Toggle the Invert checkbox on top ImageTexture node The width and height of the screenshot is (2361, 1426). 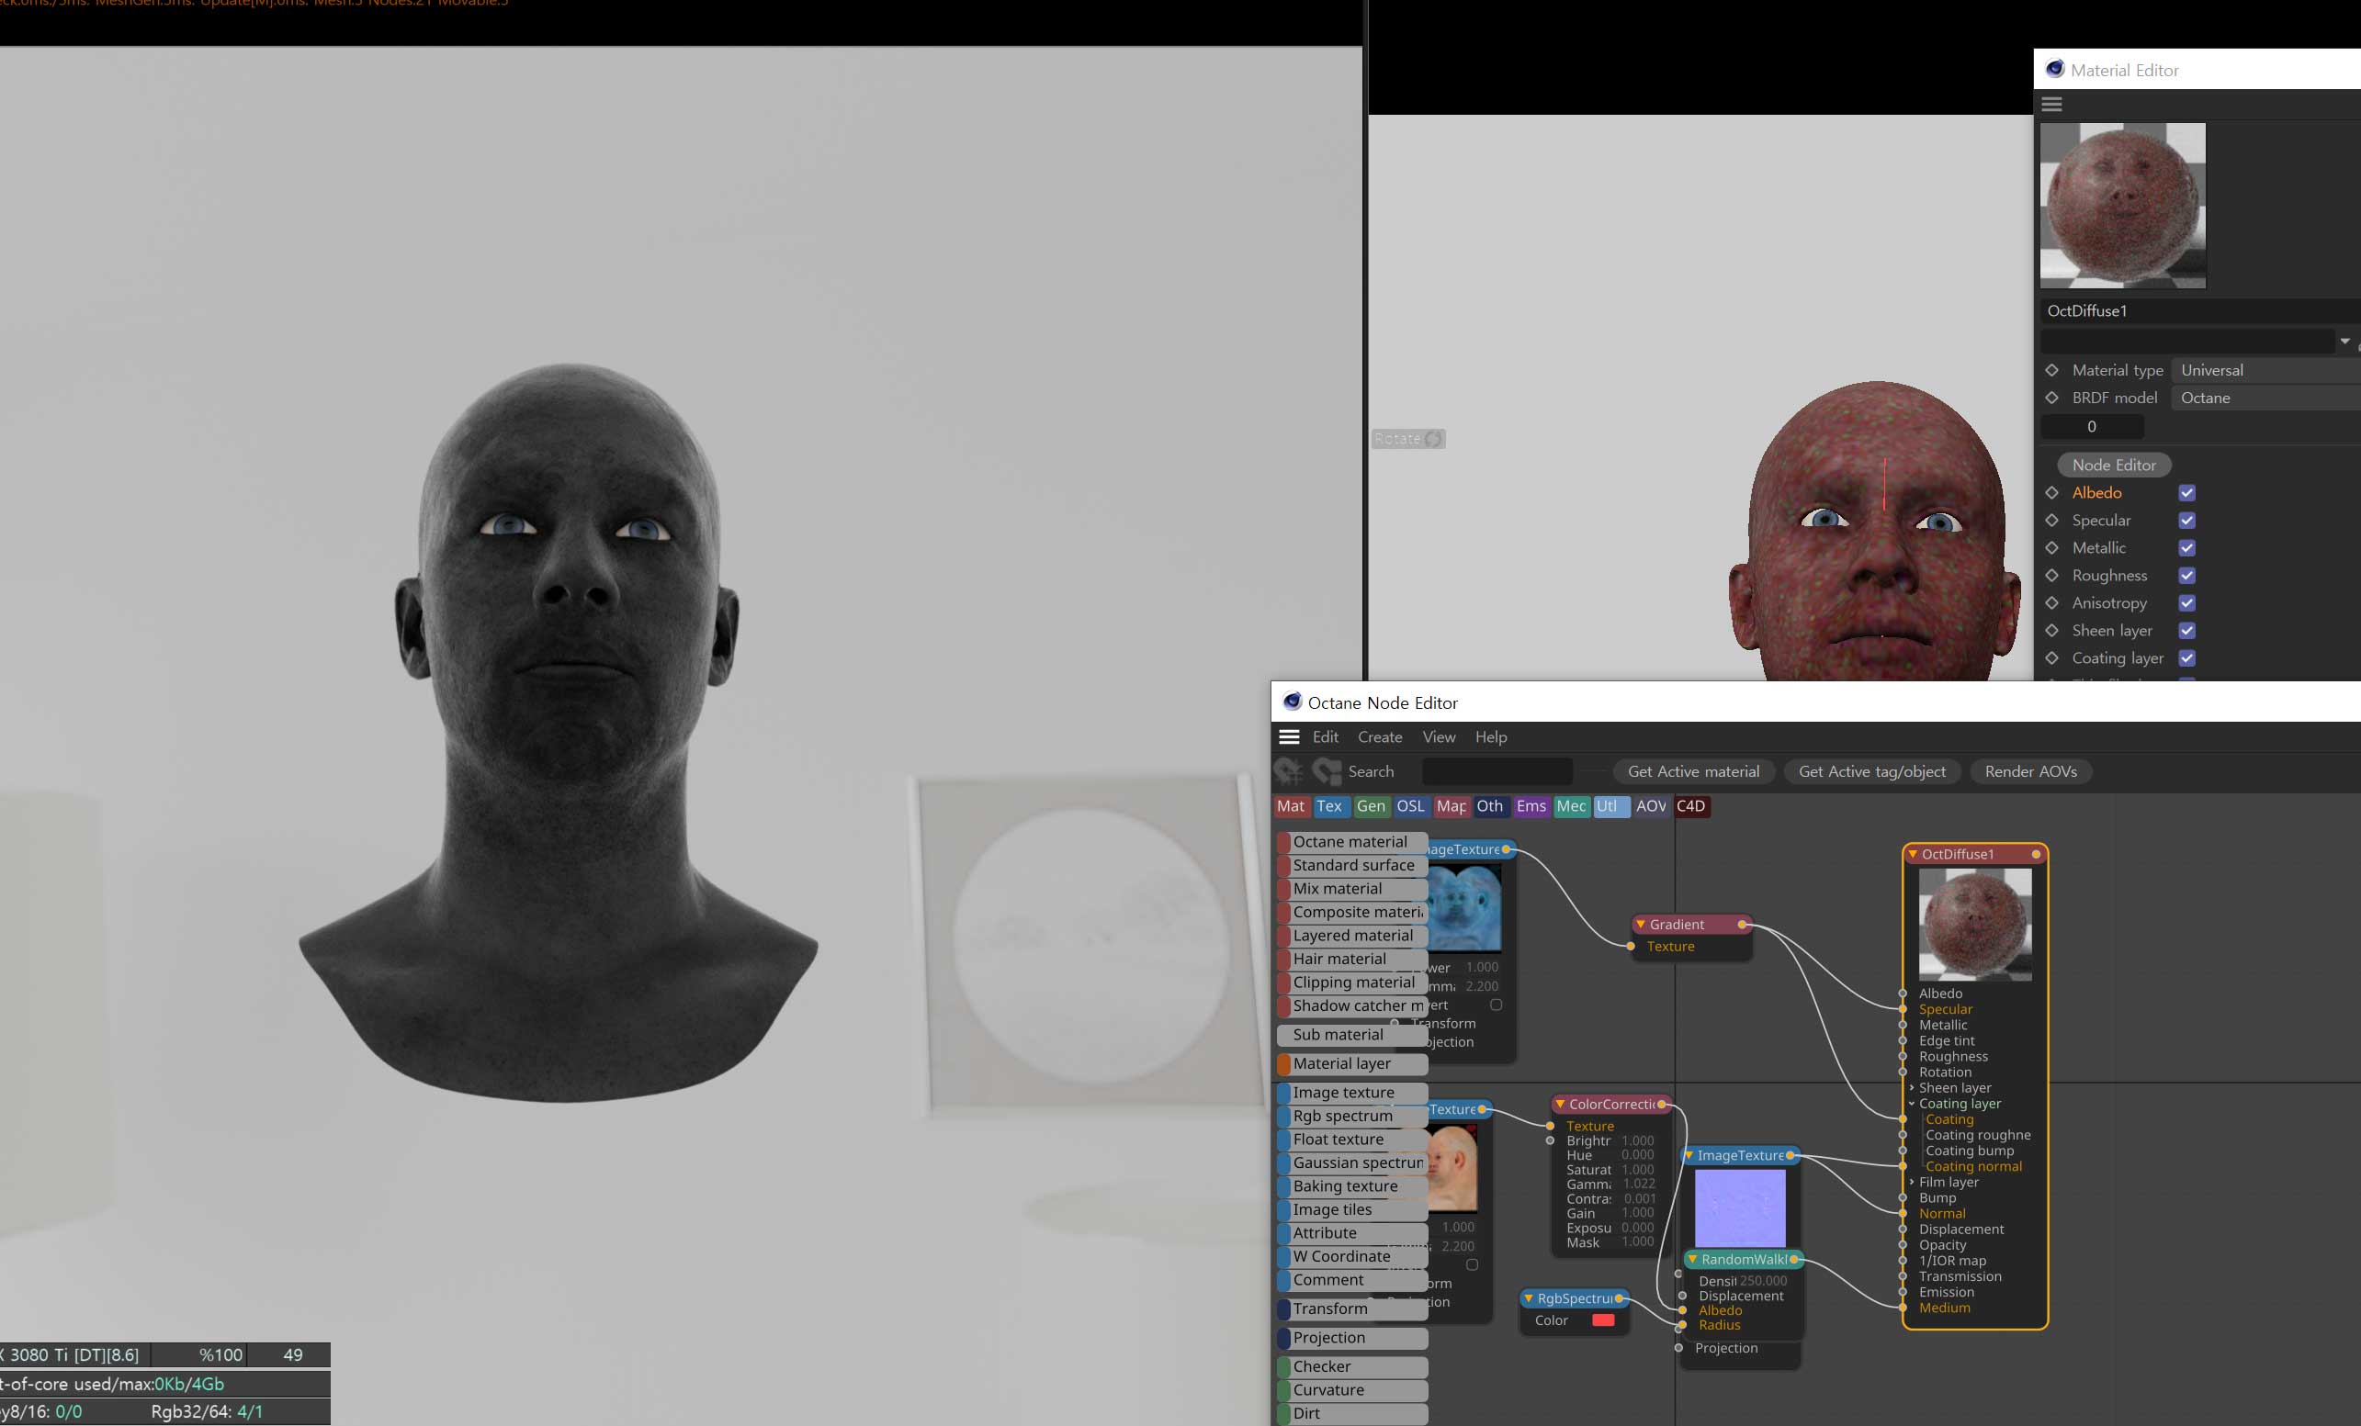pyautogui.click(x=1496, y=1005)
